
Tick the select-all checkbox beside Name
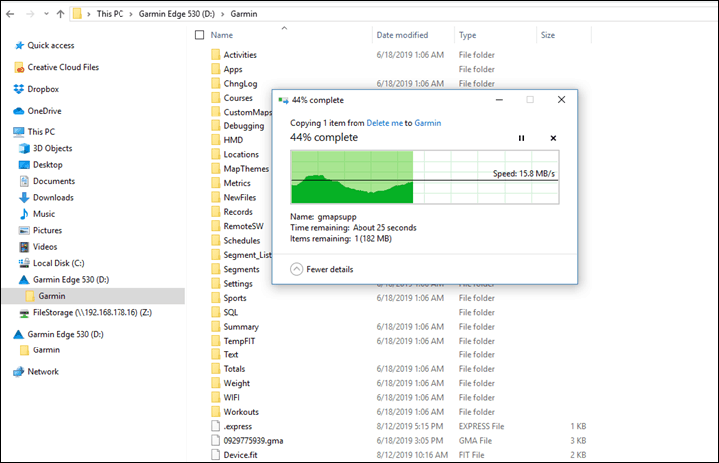(199, 35)
